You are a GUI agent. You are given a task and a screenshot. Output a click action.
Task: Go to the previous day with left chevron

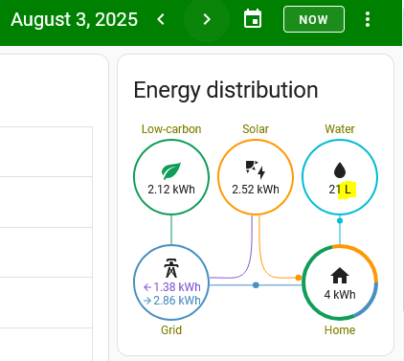click(x=161, y=19)
